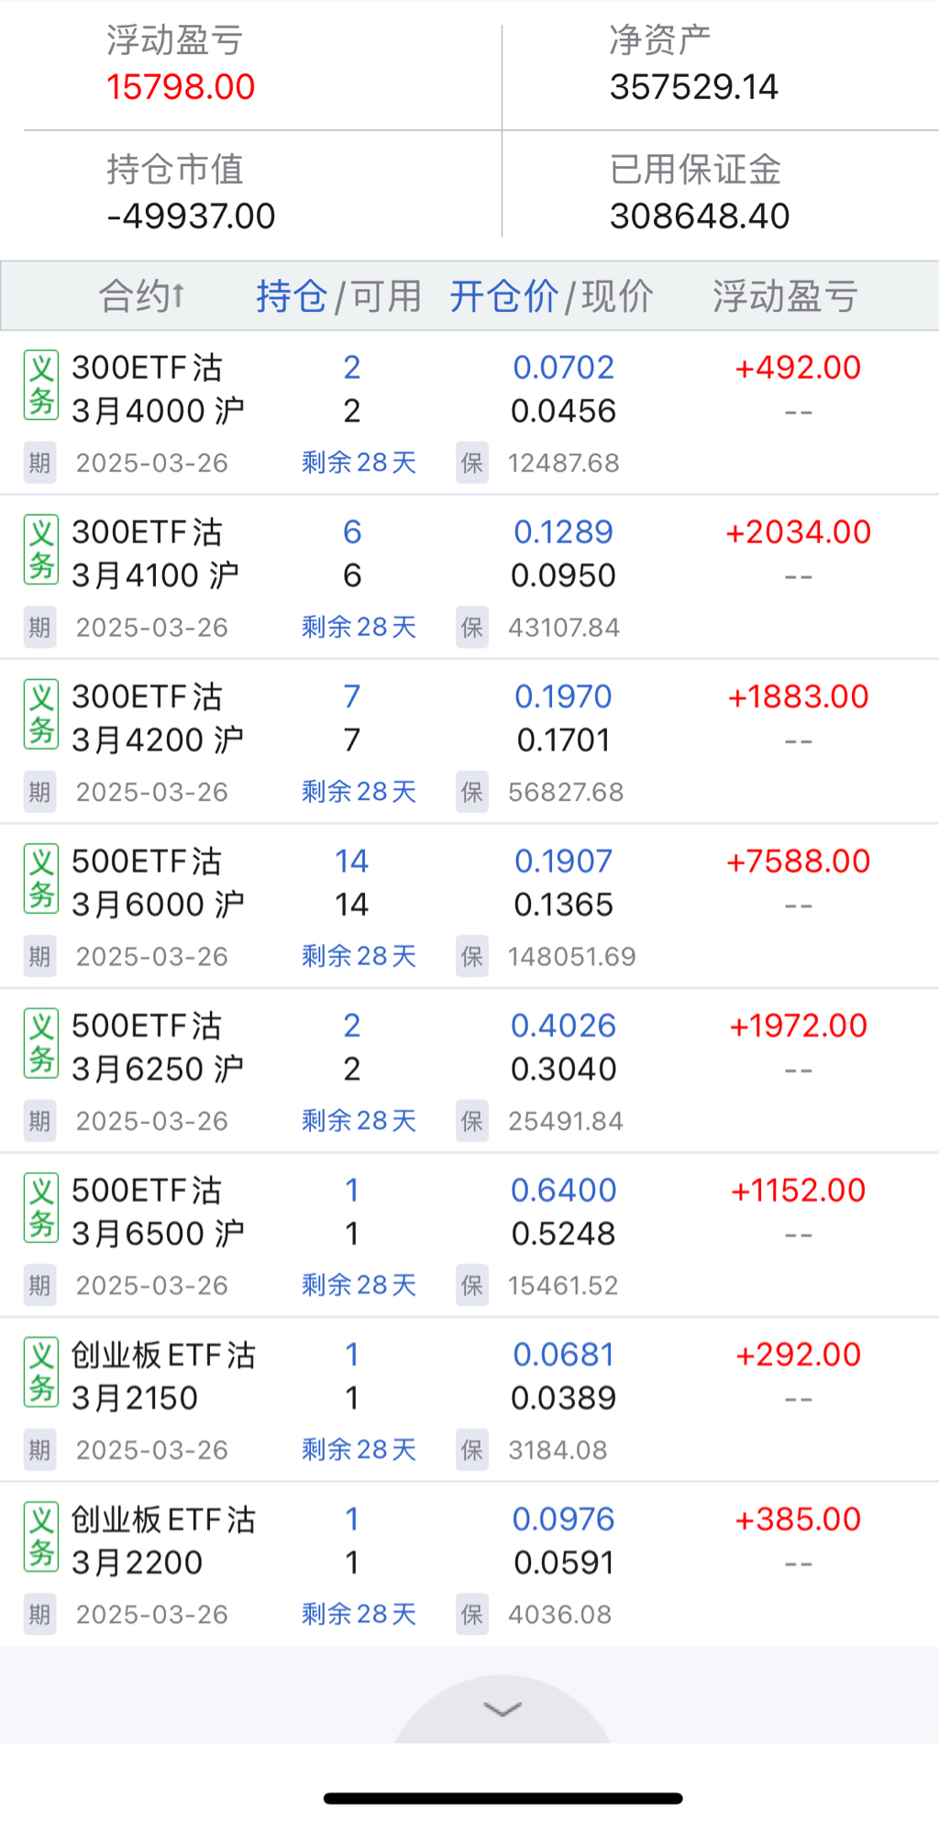The height and width of the screenshot is (1824, 939).
Task: Collapse the list with the bottom chevron
Action: pyautogui.click(x=503, y=1708)
